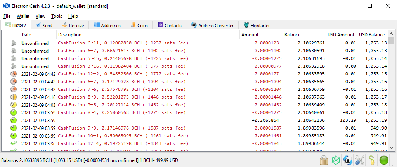This screenshot has height=167, width=397.
Task: Click the Date column header
Action: tap(38, 35)
